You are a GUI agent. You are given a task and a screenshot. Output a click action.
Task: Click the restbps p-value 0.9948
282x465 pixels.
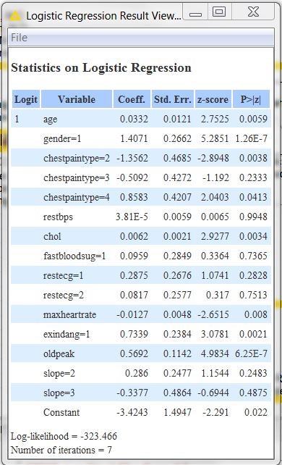[253, 217]
